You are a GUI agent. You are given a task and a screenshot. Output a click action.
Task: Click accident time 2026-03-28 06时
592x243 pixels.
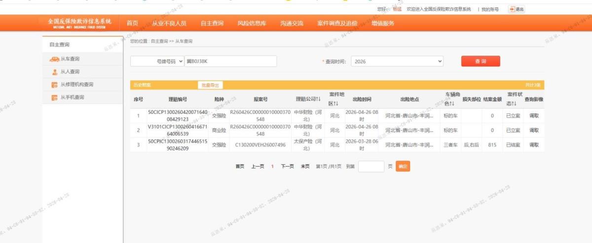coord(362,145)
